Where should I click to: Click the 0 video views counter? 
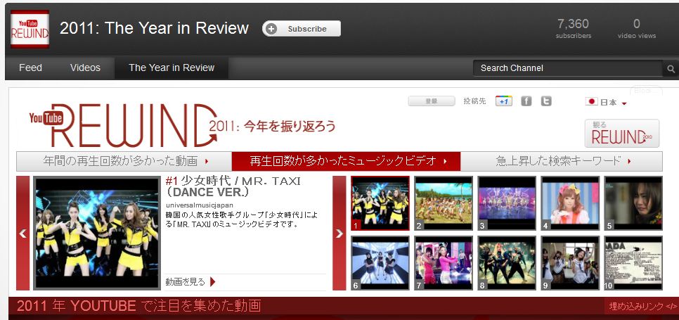pos(637,29)
